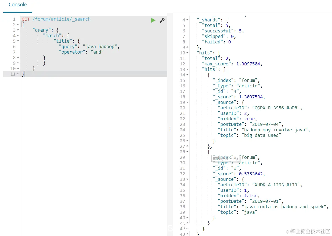Click the /forum/article/_search path
The image size is (332, 236).
(61, 19)
